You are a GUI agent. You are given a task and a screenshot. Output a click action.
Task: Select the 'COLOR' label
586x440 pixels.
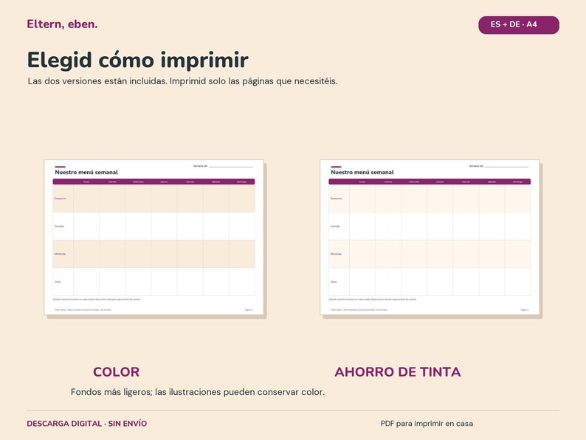[x=116, y=372]
